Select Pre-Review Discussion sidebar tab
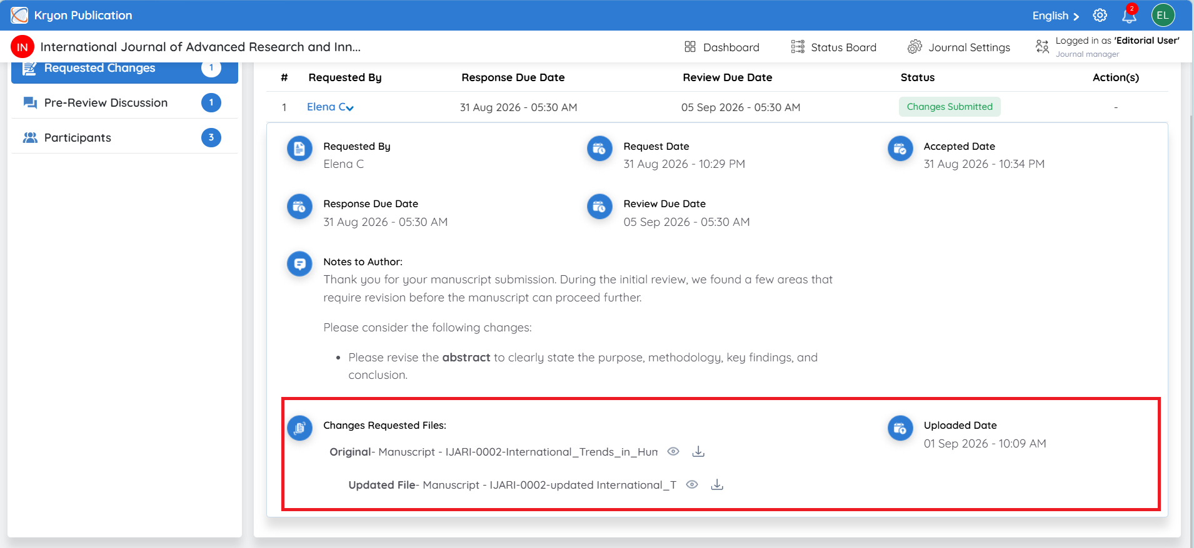Image resolution: width=1194 pixels, height=548 pixels. (x=124, y=102)
